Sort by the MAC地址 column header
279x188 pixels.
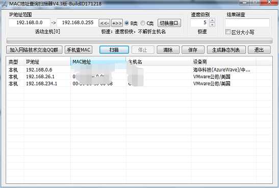(98, 62)
